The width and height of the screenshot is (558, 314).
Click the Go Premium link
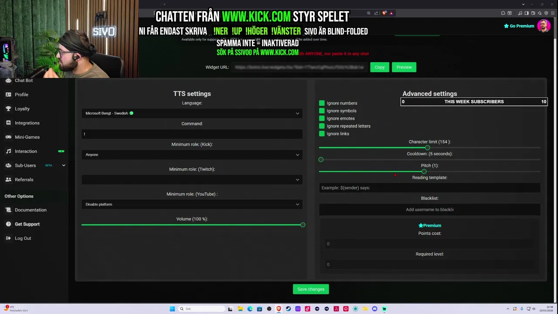519,26
